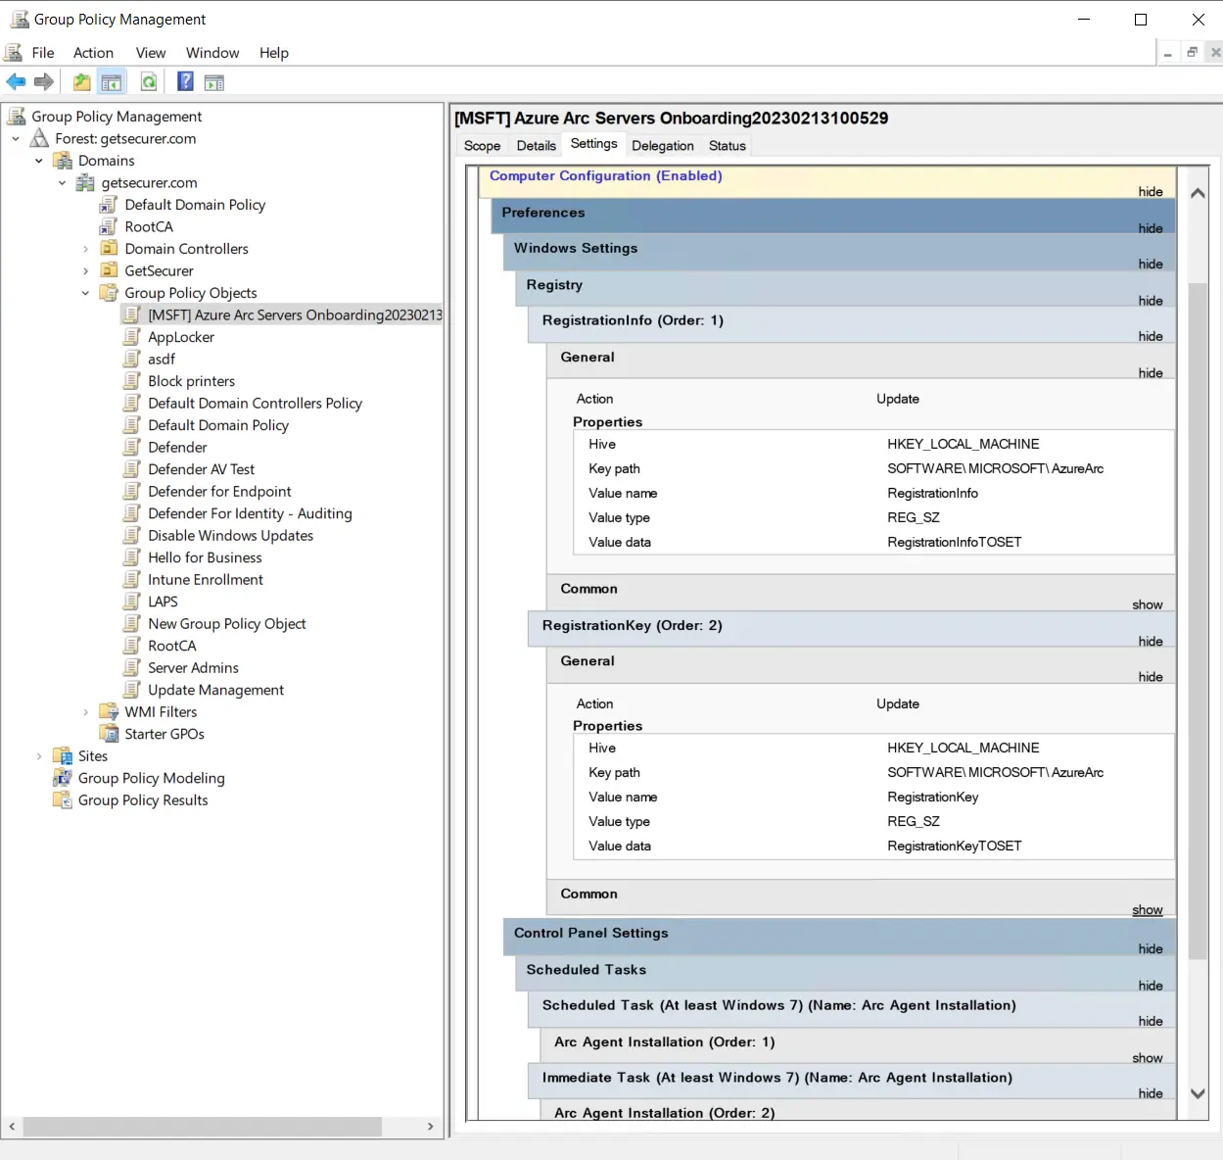Click the Forest: getsecurer.com tree icon
Viewport: 1223px width, 1160px height.
tap(40, 138)
